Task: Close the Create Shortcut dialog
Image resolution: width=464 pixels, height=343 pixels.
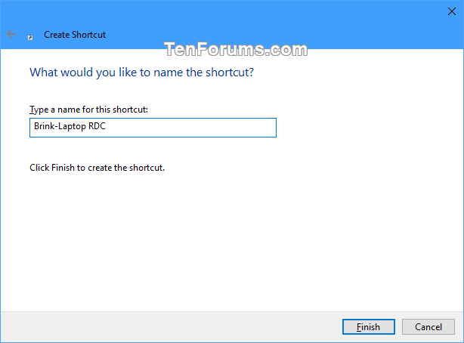Action: 452,11
